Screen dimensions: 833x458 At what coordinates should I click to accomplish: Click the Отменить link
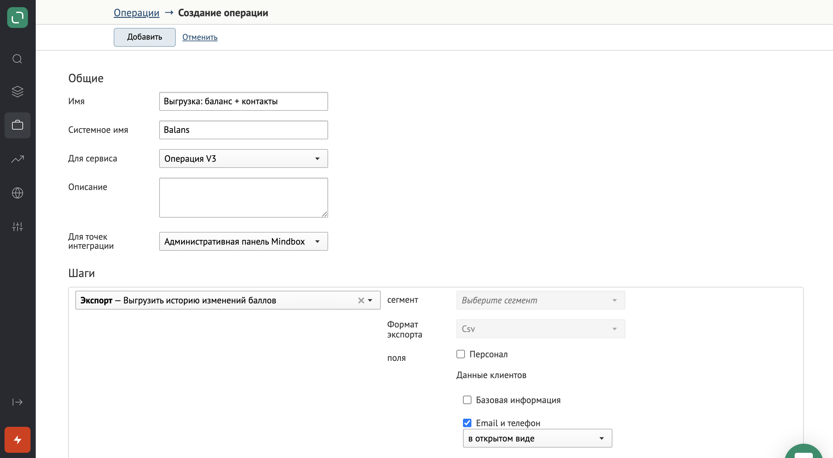click(200, 37)
